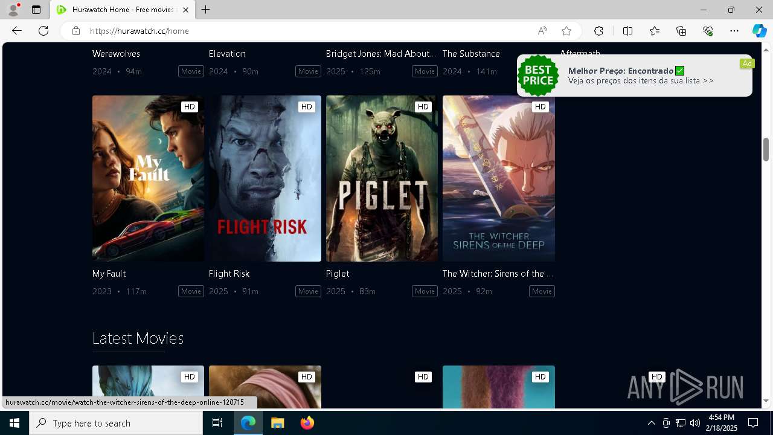Open The Substance title link

(471, 54)
